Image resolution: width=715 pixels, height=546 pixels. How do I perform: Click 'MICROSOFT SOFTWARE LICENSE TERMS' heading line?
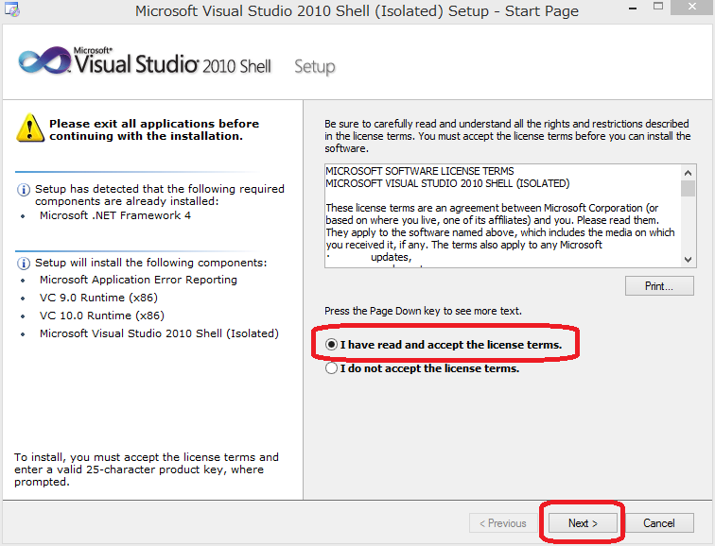point(420,171)
